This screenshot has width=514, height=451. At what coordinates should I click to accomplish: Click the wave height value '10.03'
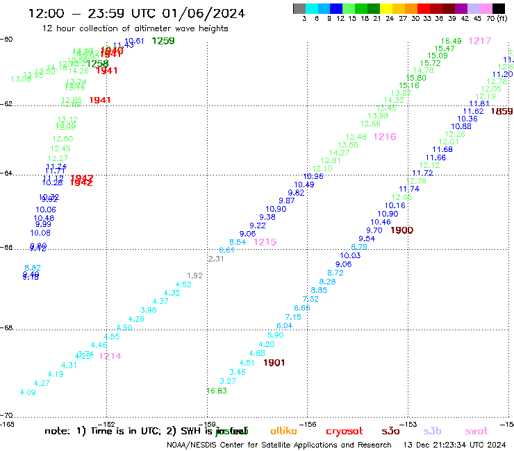coord(350,255)
